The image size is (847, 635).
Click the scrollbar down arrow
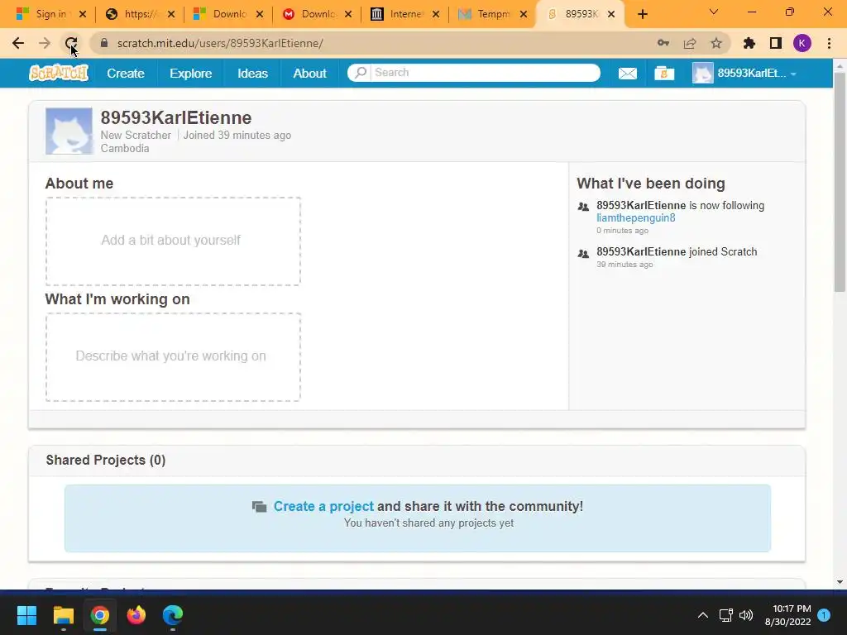[x=840, y=582]
